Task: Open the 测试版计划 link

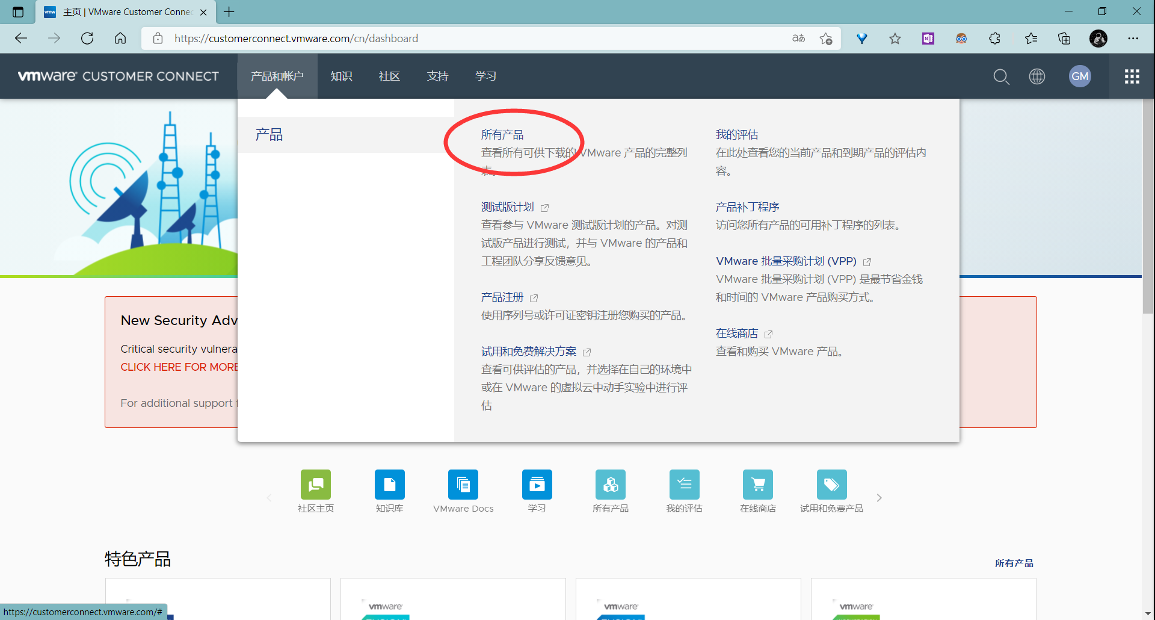Action: (507, 207)
